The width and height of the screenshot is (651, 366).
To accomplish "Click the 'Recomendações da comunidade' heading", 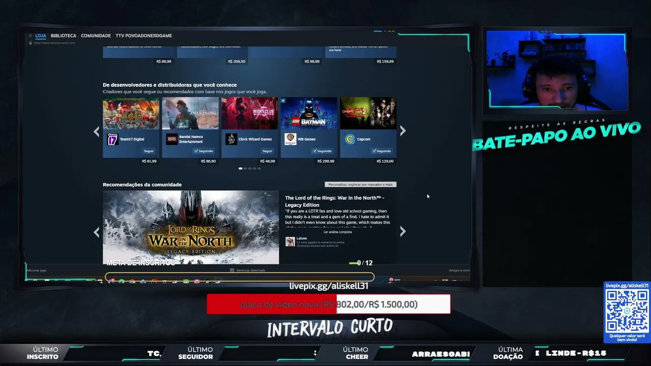I will (142, 185).
